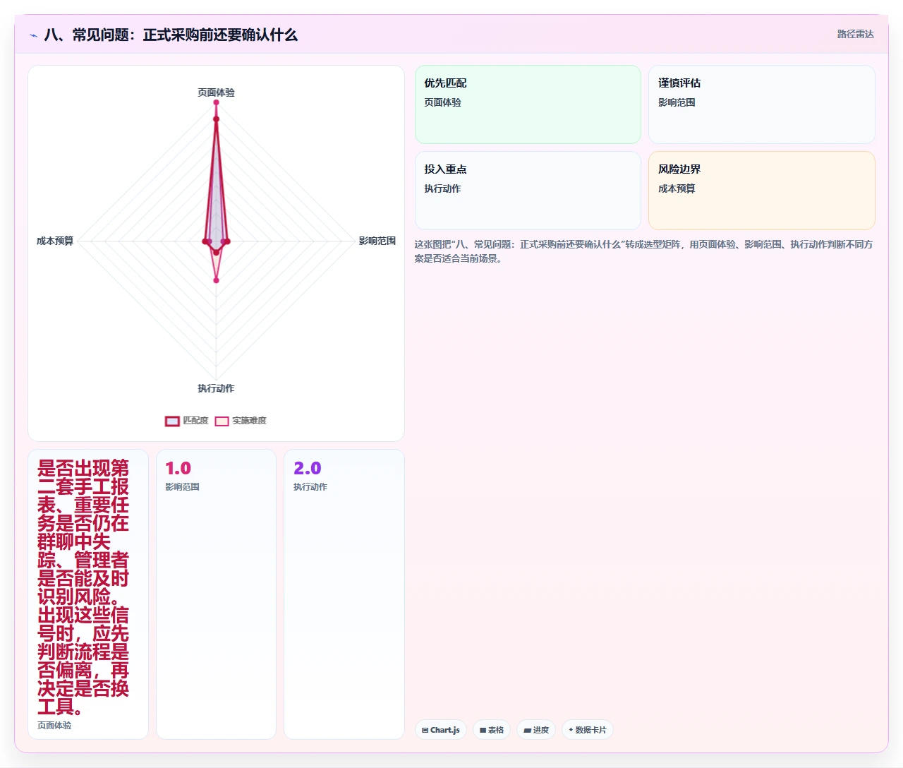Click the chart description paragraph starting 这张图把

(x=643, y=251)
